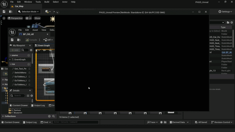This screenshot has width=235, height=132.
Task: Open the viewport Show menu
Action: [x=37, y=18]
